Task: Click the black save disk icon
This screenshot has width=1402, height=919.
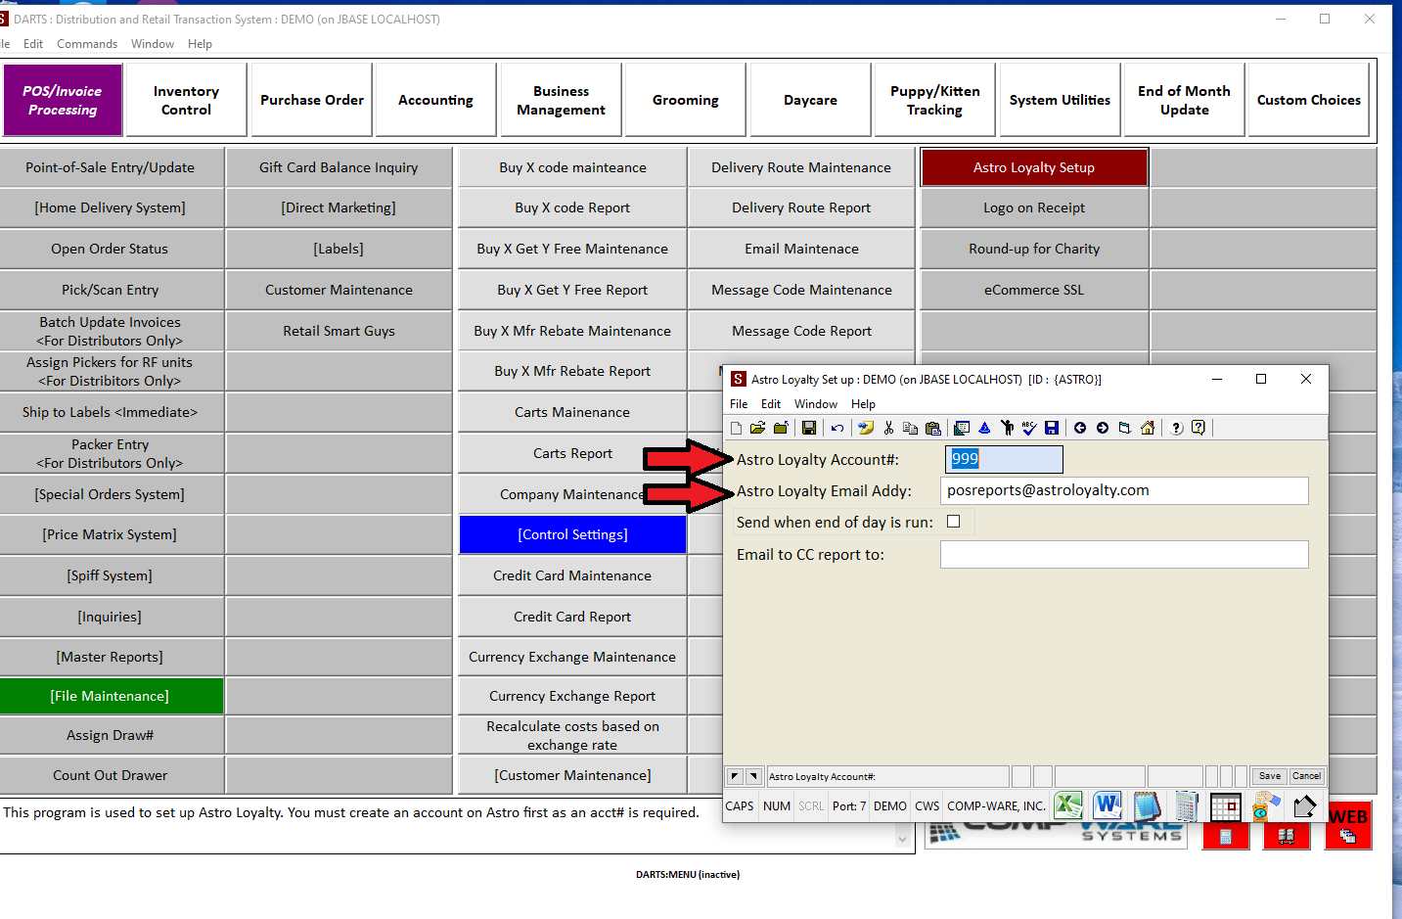Action: click(x=809, y=428)
